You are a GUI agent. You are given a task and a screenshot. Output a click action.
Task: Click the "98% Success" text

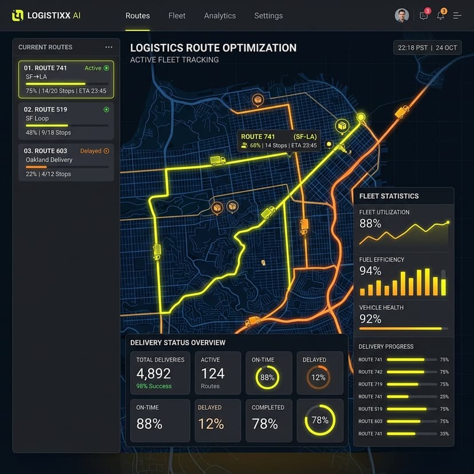click(154, 386)
